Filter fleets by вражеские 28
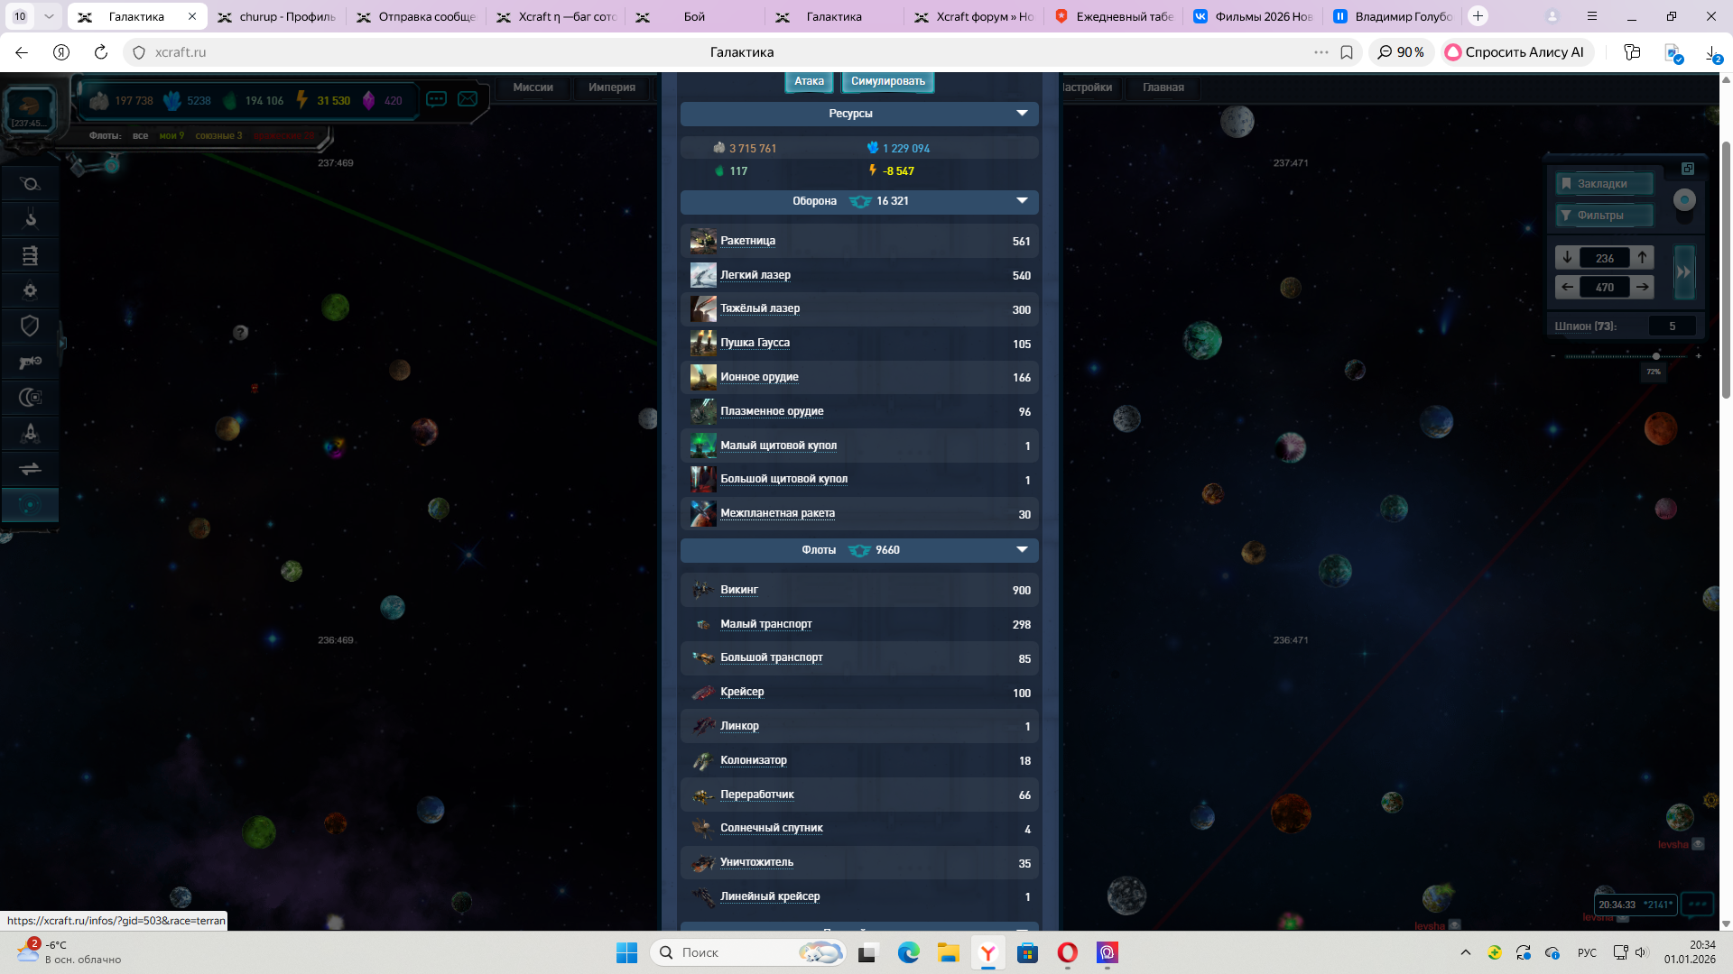Viewport: 1733px width, 974px height. click(x=284, y=136)
